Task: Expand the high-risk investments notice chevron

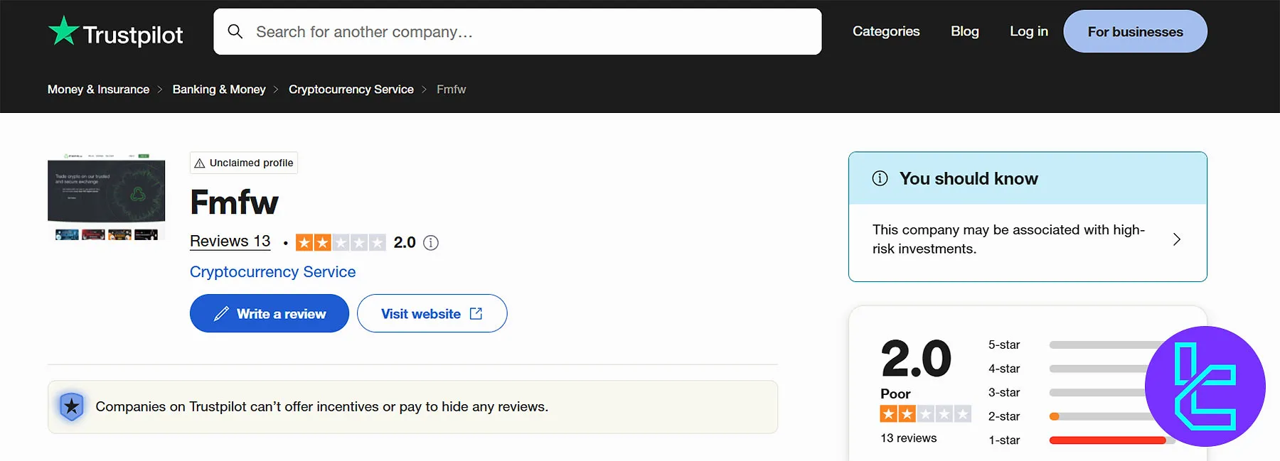Action: [x=1177, y=239]
